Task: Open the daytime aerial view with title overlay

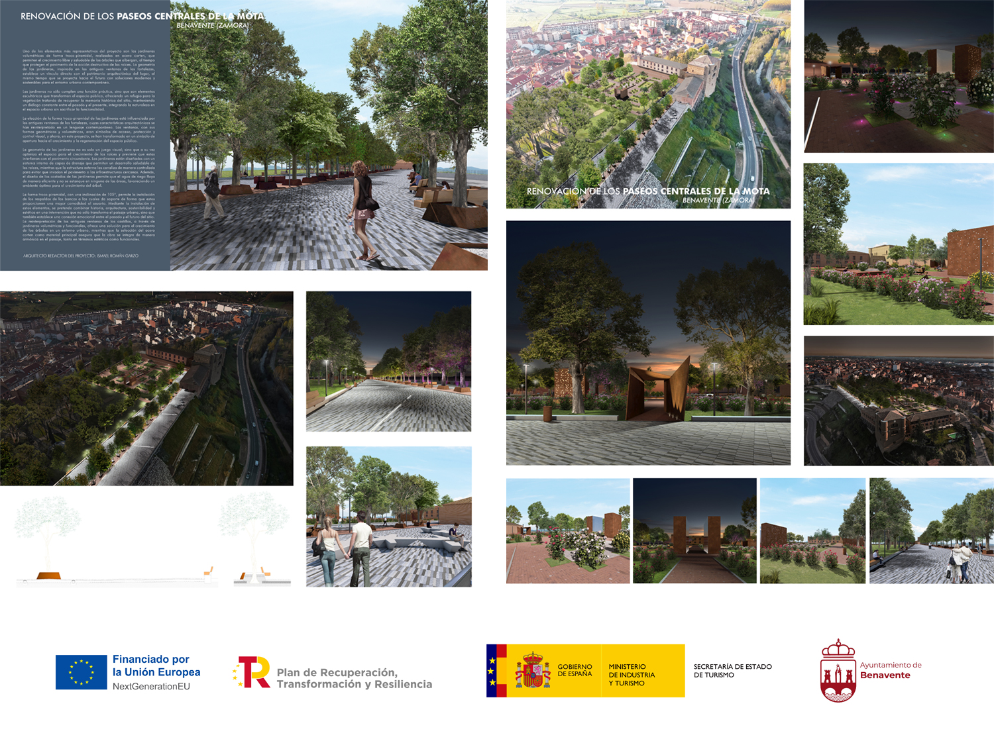Action: tap(648, 104)
